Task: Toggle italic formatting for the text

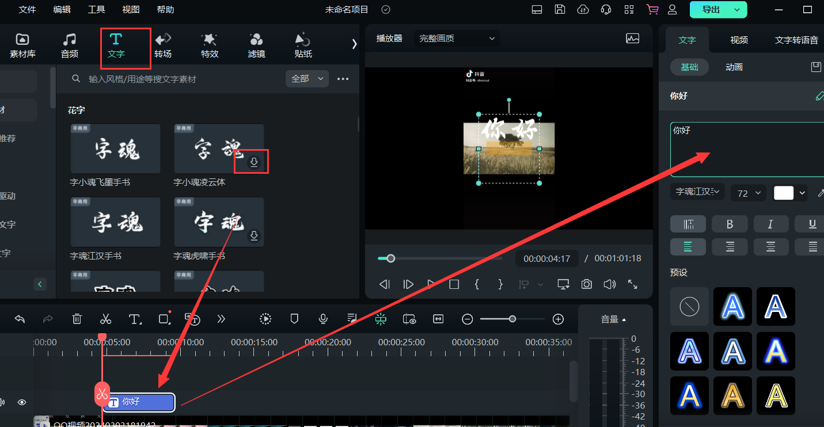Action: click(771, 224)
